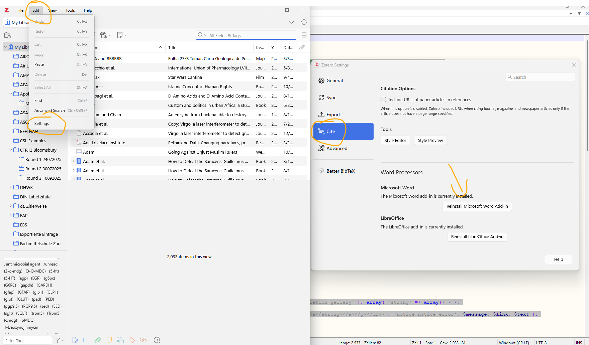
Task: Click the (GAPDH) tag
Action: (x=44, y=285)
